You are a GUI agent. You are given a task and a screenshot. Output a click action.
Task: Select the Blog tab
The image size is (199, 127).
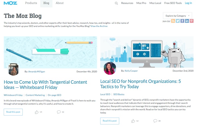(x=46, y=3)
